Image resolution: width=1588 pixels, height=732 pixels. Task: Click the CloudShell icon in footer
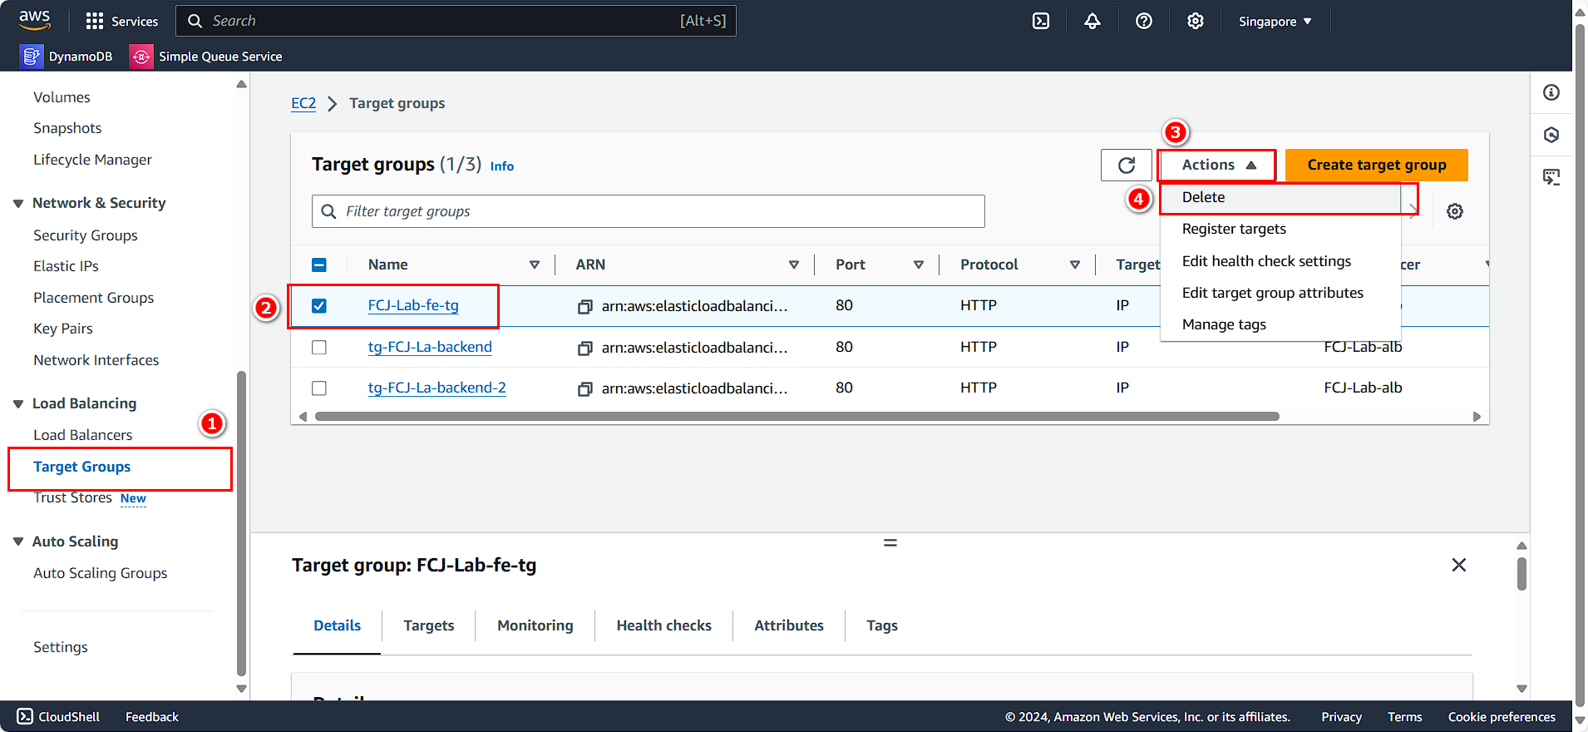click(x=25, y=716)
